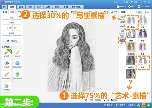
Task: Go to the home screen icon tab
Action: point(4,7)
